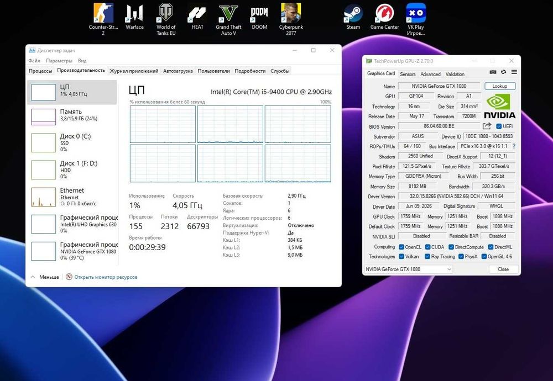Open the Файл menu in Task Manager

34,61
